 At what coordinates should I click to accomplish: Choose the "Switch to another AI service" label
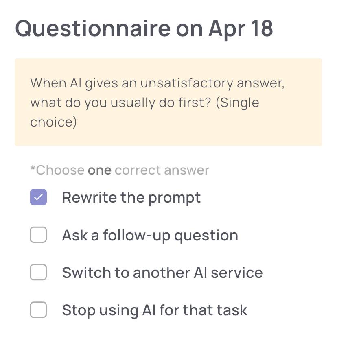click(x=162, y=273)
